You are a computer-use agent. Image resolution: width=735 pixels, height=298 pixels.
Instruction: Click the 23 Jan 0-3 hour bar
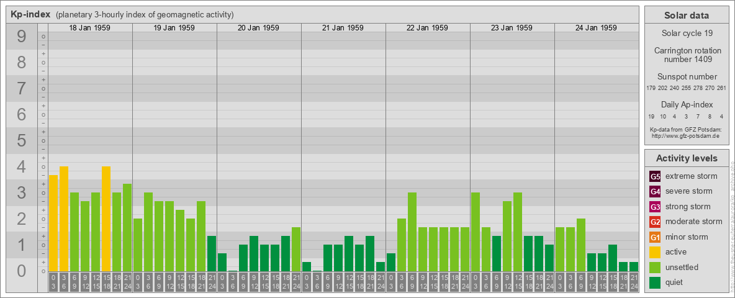476,232
